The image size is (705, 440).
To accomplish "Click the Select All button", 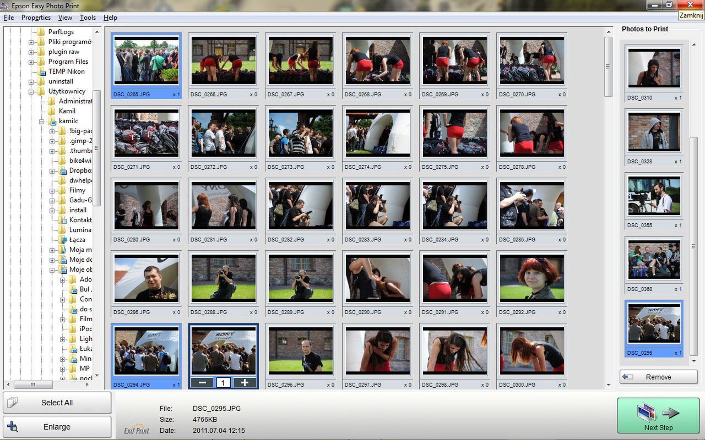I will coord(57,403).
